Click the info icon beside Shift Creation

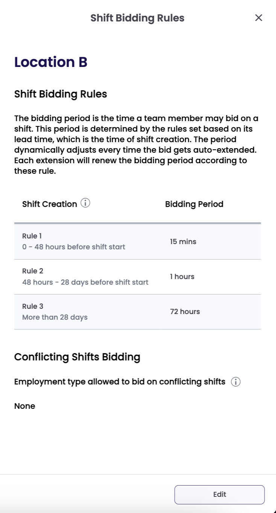coord(86,203)
